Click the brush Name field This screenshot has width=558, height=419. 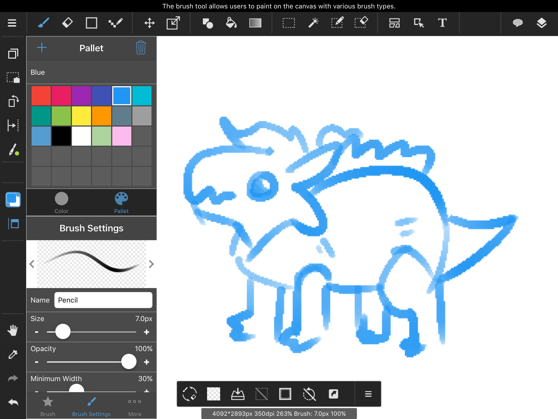pos(103,300)
